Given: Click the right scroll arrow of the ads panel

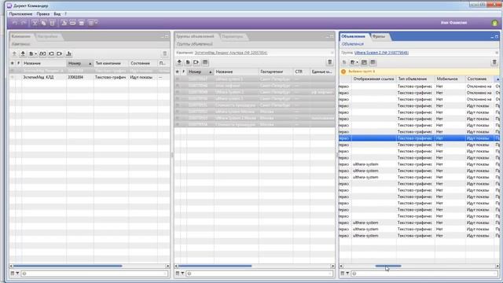Looking at the screenshot, I should pyautogui.click(x=497, y=266).
